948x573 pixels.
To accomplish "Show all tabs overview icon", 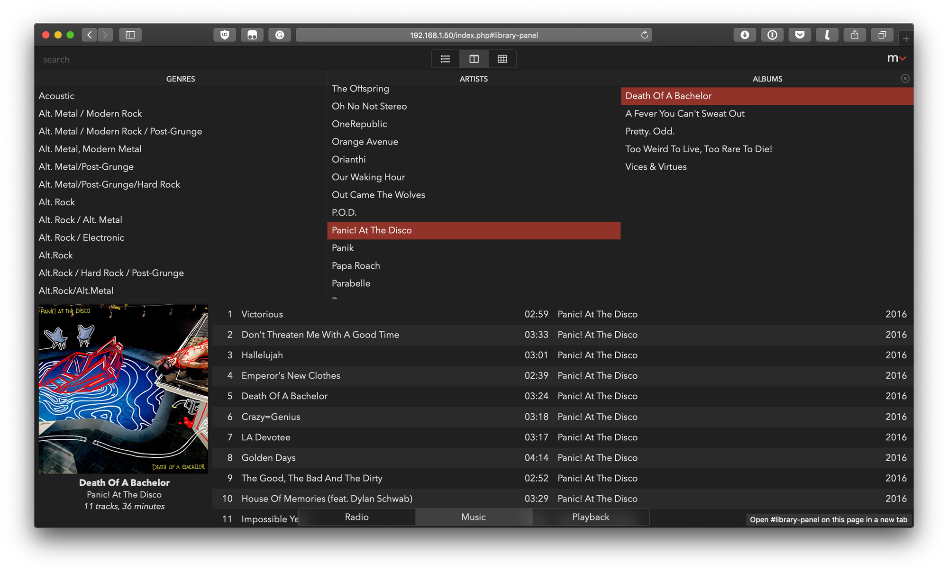I will coord(882,35).
